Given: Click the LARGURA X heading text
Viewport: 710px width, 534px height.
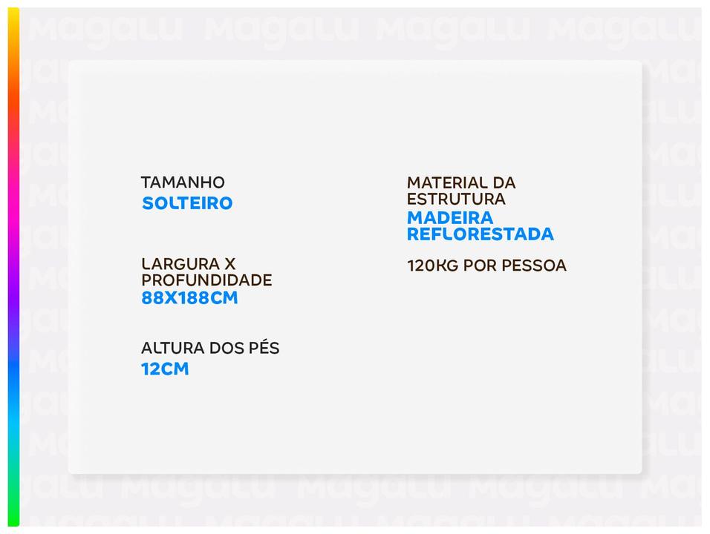Looking at the screenshot, I should coord(189,264).
